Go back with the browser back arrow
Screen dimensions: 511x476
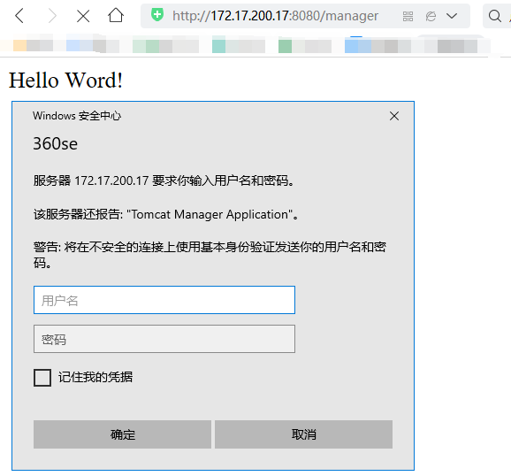coord(19,16)
